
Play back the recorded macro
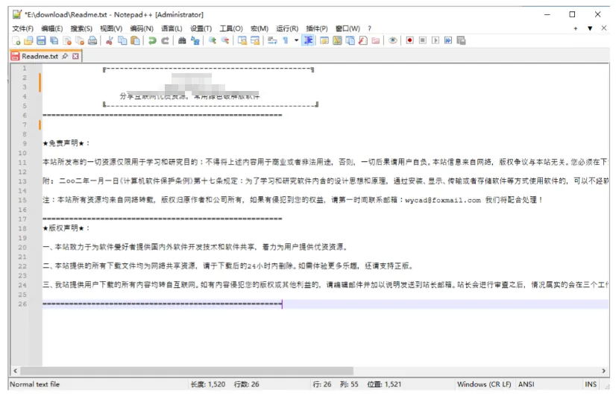click(x=436, y=40)
